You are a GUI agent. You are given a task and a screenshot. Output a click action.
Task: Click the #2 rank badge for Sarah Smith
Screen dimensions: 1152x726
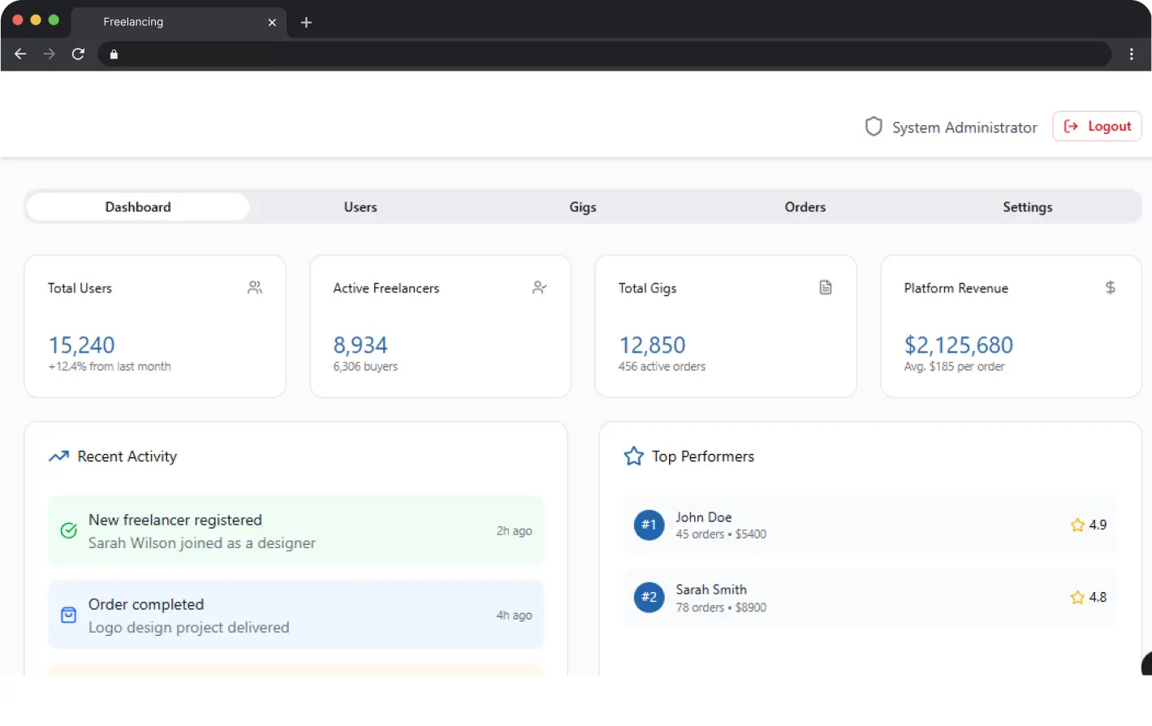click(x=649, y=598)
